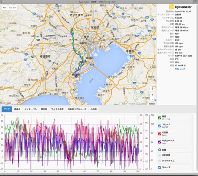The width and height of the screenshot is (198, 176).
Task: Click the ascent value 1214
Action: [x=177, y=34]
